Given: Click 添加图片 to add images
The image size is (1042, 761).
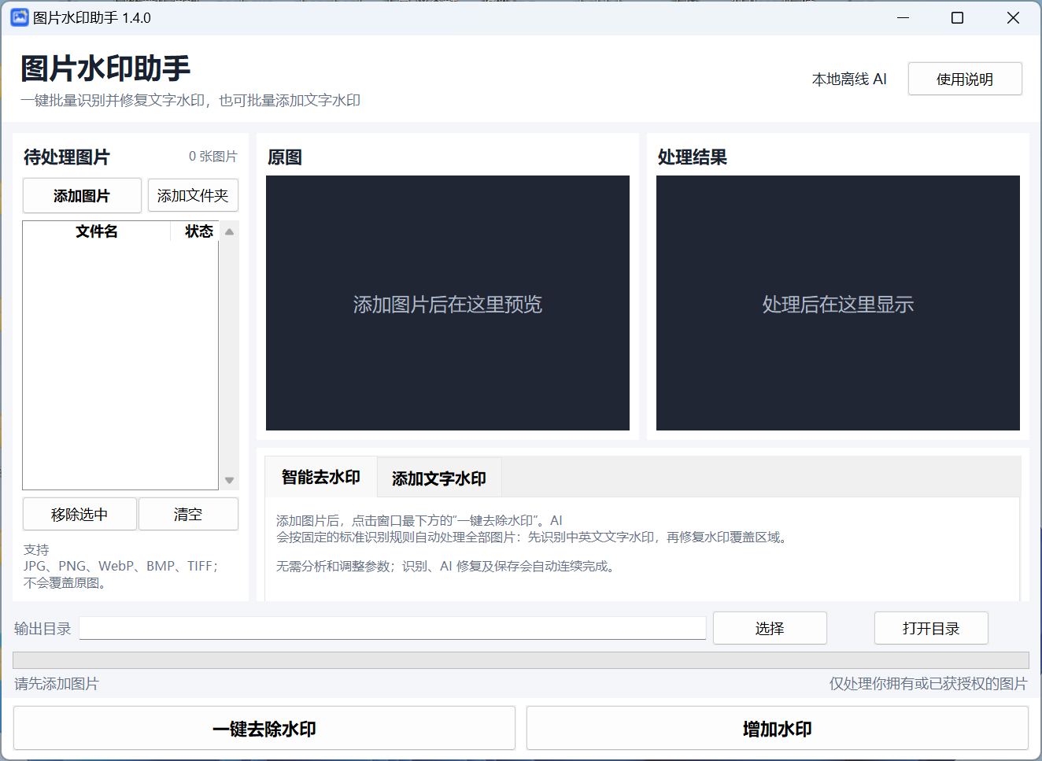Looking at the screenshot, I should pyautogui.click(x=82, y=195).
